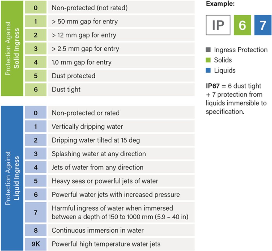Click the white IP example box
Image resolution: width=272 pixels, height=251 pixels.
(218, 25)
